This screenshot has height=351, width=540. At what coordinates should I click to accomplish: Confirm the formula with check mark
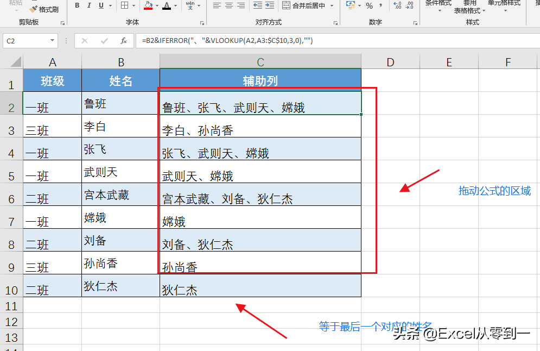104,41
